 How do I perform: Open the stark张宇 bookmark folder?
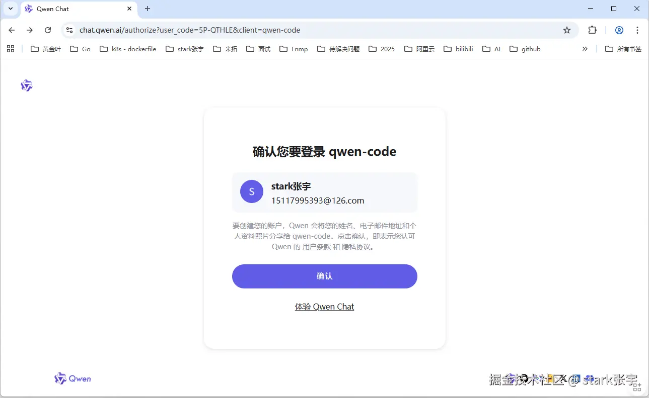[184, 49]
